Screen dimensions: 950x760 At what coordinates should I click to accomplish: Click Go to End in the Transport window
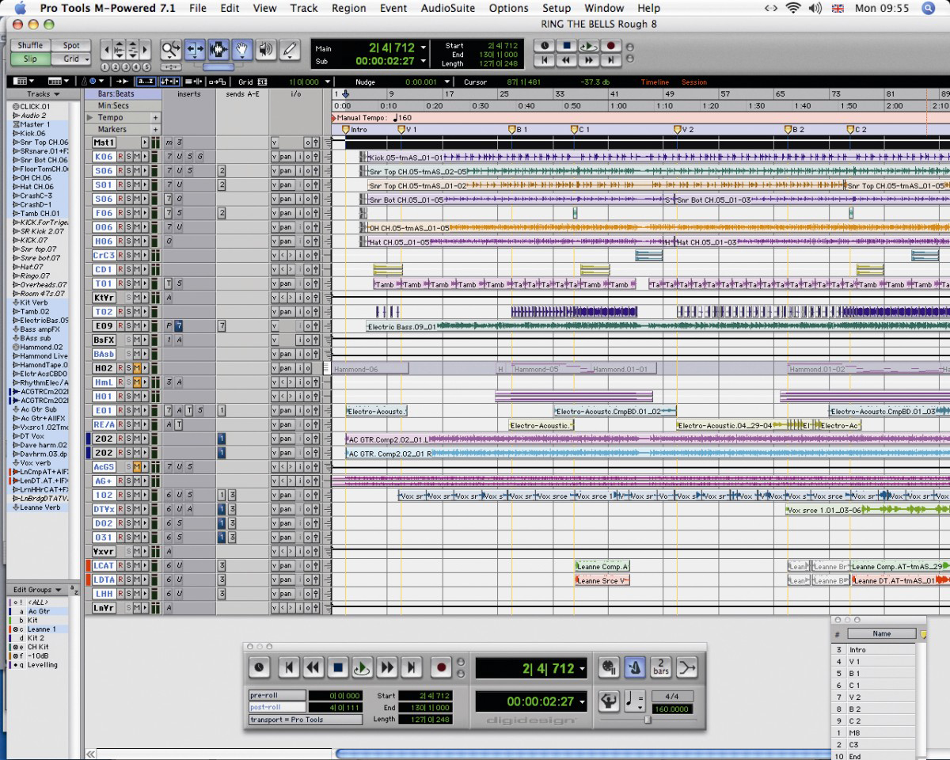[412, 667]
